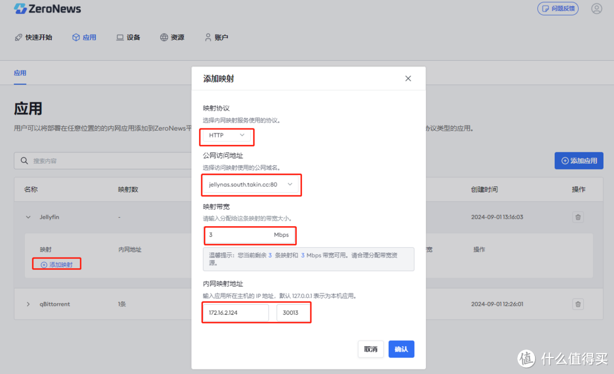Viewport: 614px width, 374px height.
Task: Click the trash icon for qBittorrent
Action: tap(578, 304)
